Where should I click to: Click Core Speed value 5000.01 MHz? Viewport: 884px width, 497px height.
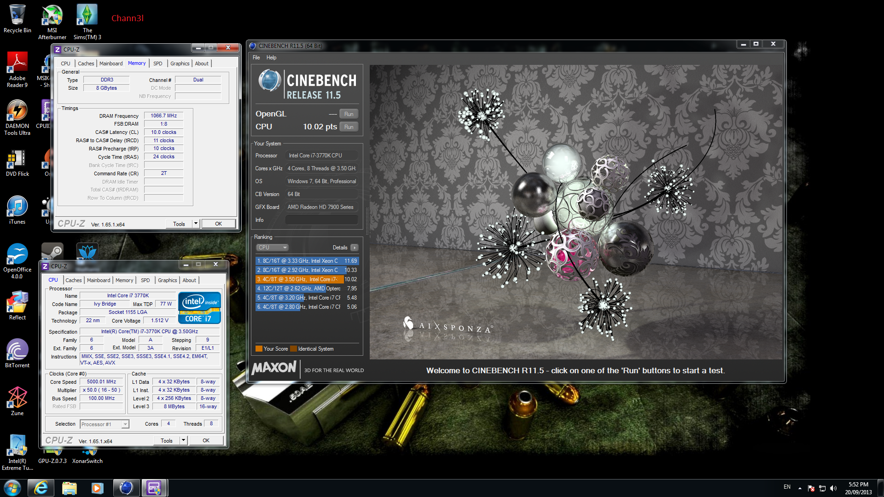pos(102,381)
